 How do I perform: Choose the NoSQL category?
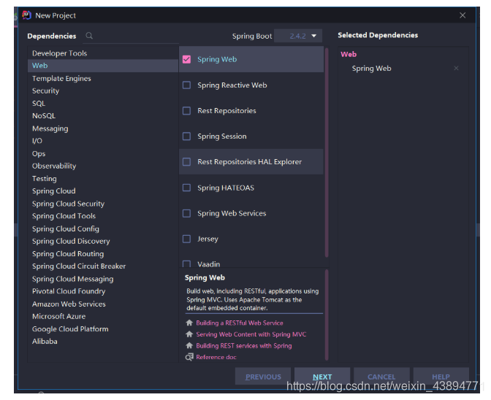[x=103, y=116]
